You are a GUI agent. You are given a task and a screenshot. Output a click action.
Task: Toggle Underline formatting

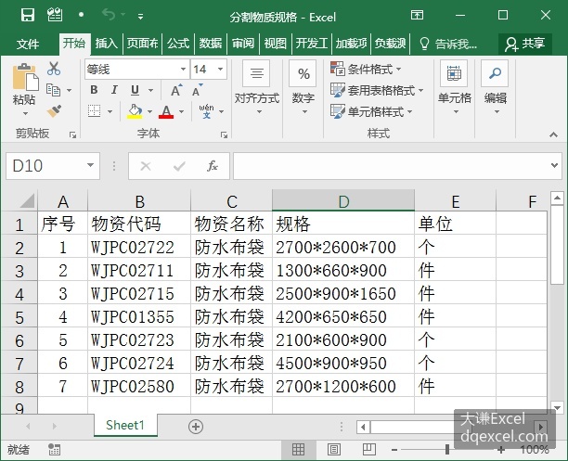click(136, 90)
